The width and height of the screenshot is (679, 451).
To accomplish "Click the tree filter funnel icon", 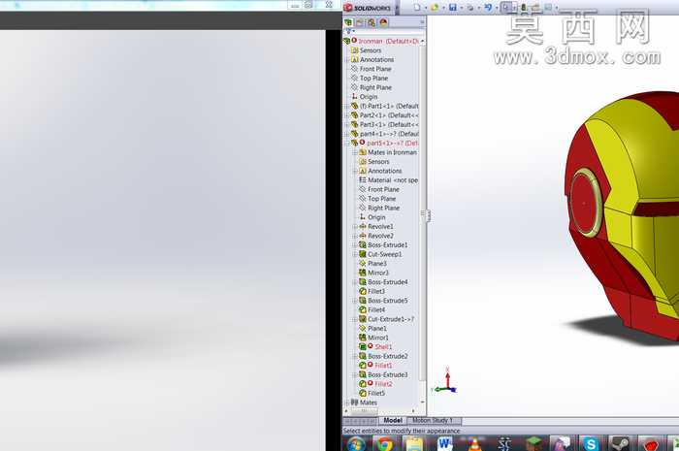I will point(348,31).
